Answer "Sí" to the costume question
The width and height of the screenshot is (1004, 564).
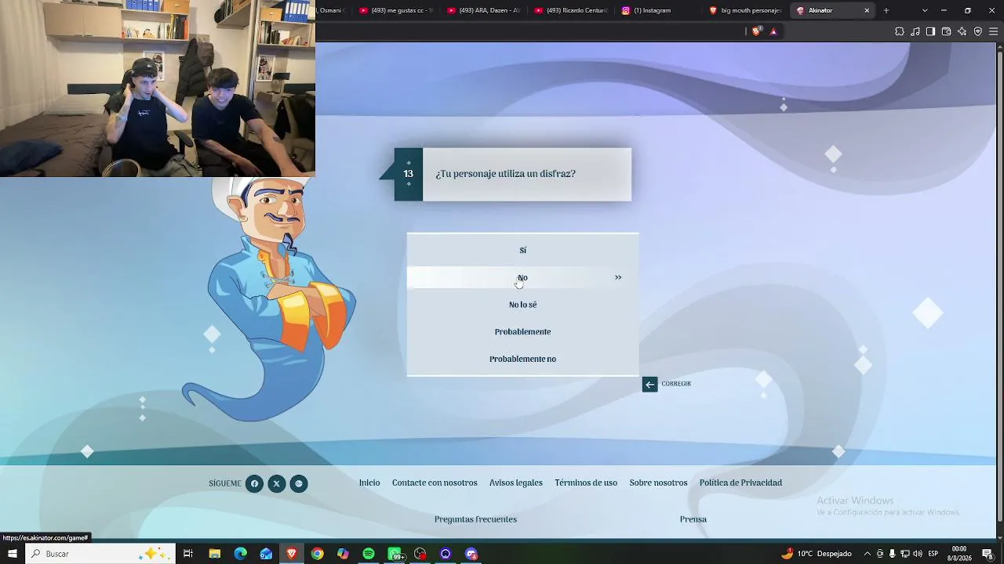(522, 250)
